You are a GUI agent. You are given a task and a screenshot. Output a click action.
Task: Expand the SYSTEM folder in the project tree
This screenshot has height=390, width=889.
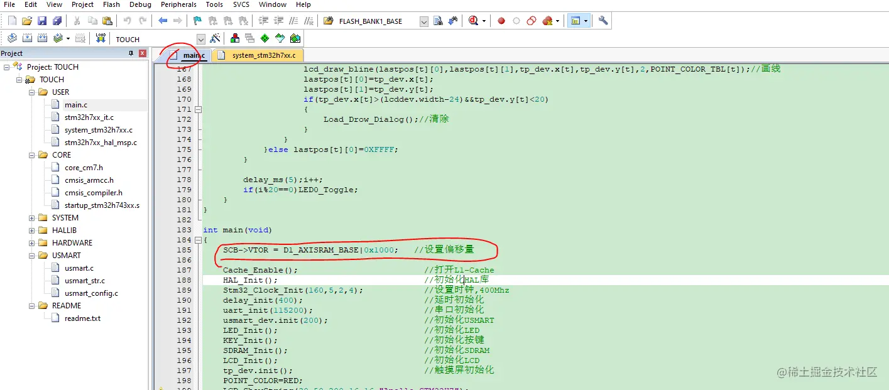[31, 218]
